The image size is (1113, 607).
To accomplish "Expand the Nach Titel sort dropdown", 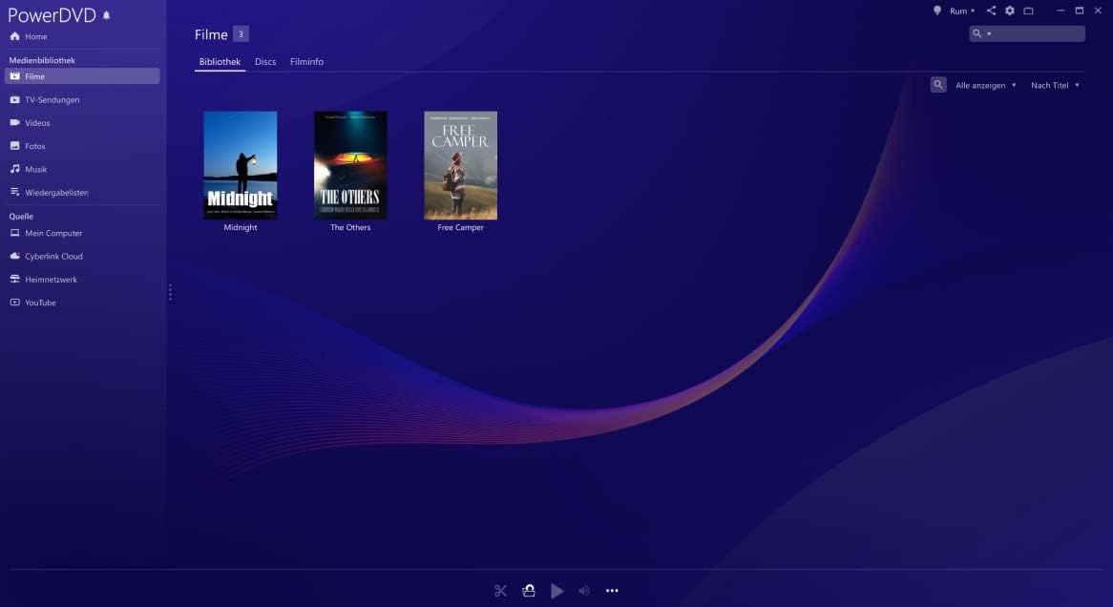I will pos(1055,85).
